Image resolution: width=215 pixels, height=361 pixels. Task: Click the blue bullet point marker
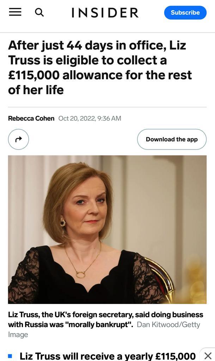10,356
